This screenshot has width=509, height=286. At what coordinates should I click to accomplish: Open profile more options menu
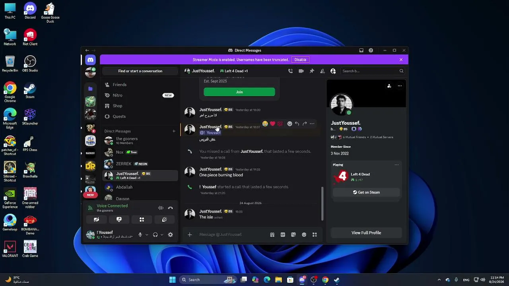click(x=400, y=86)
